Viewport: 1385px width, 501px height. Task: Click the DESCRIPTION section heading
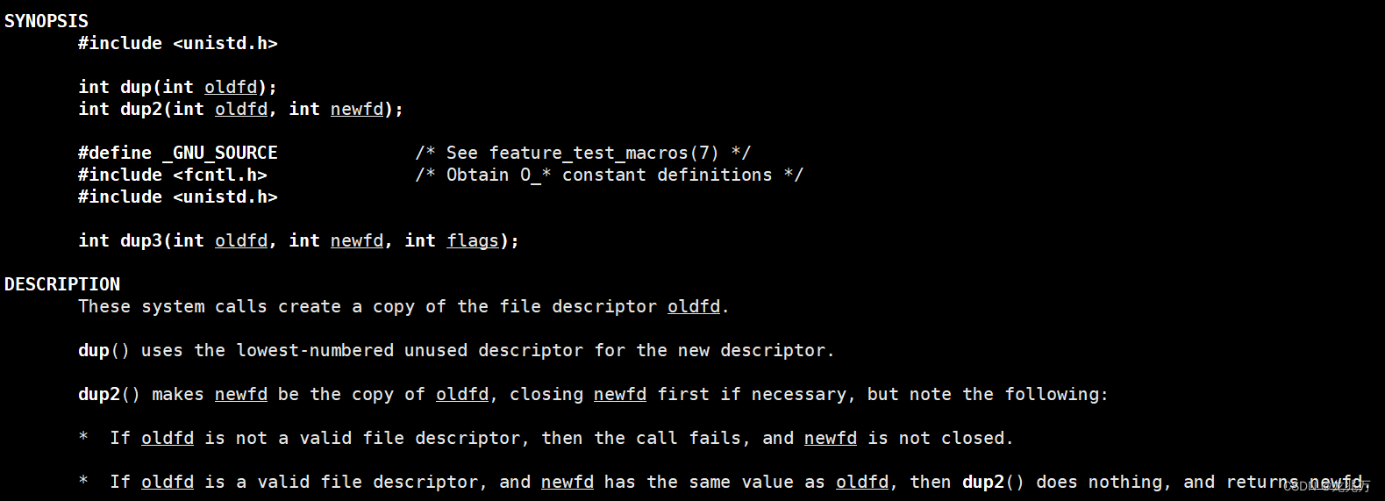tap(62, 284)
